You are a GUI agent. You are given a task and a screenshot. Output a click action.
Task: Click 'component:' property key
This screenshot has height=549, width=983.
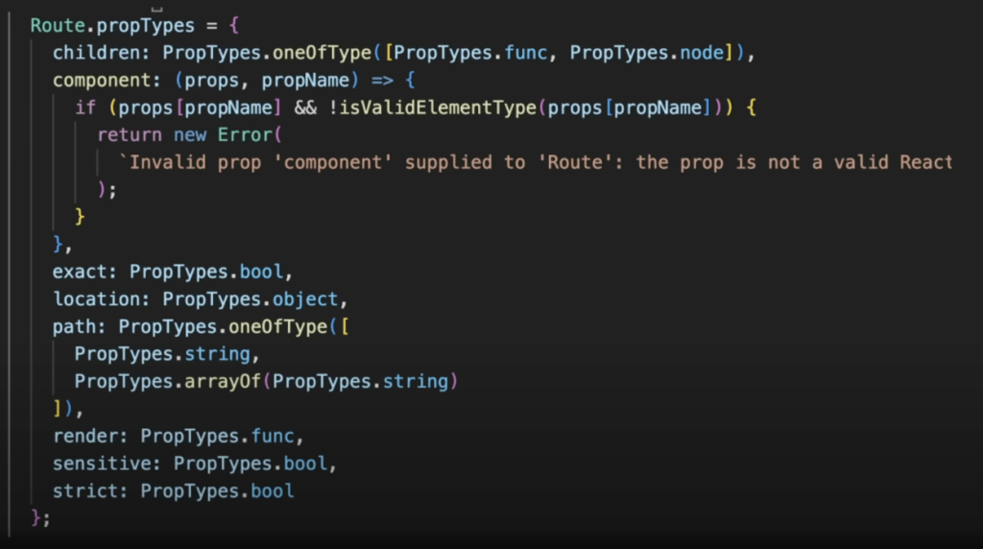108,81
